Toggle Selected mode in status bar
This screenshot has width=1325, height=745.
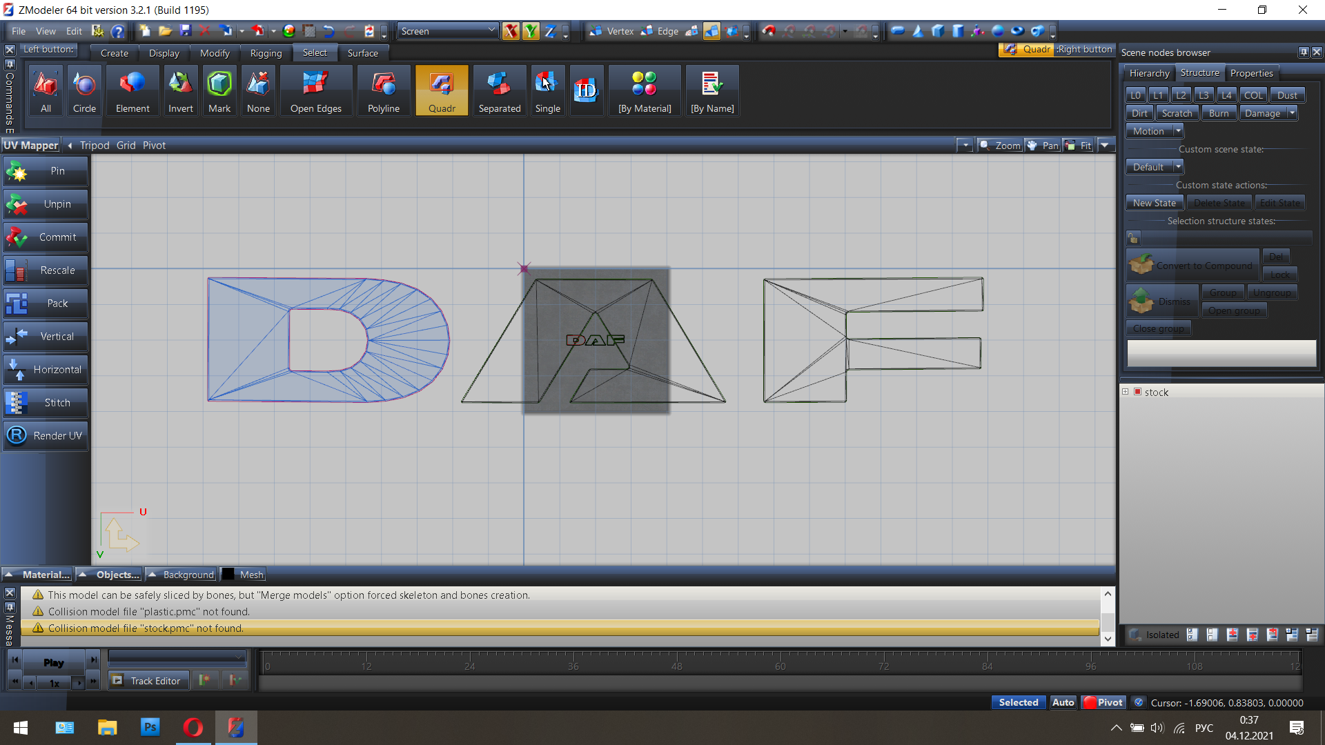(x=1018, y=702)
